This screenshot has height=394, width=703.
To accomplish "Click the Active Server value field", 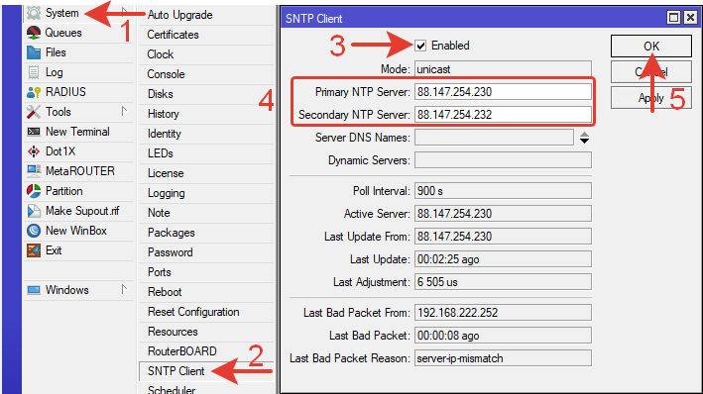I will (503, 214).
